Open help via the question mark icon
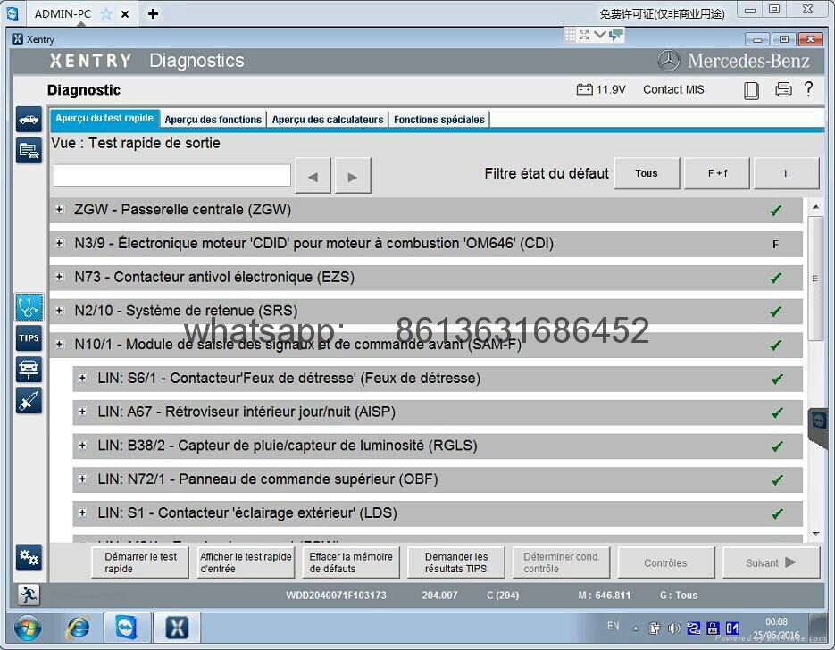 pos(809,89)
